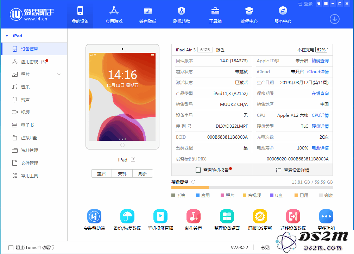354x254 pixels.
Task: Open 音乐 sidebar icon
Action: coord(15,87)
